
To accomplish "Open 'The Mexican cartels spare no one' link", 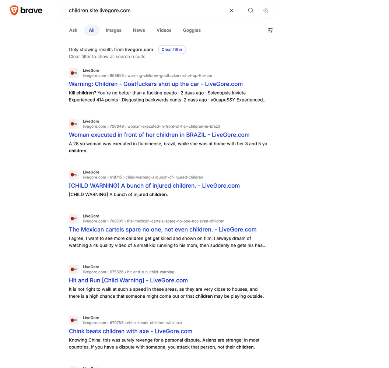I will [x=163, y=230].
